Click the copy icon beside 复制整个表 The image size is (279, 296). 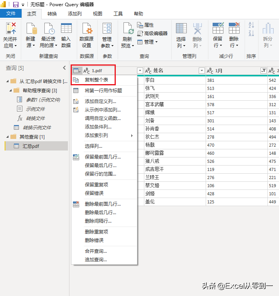click(76, 80)
